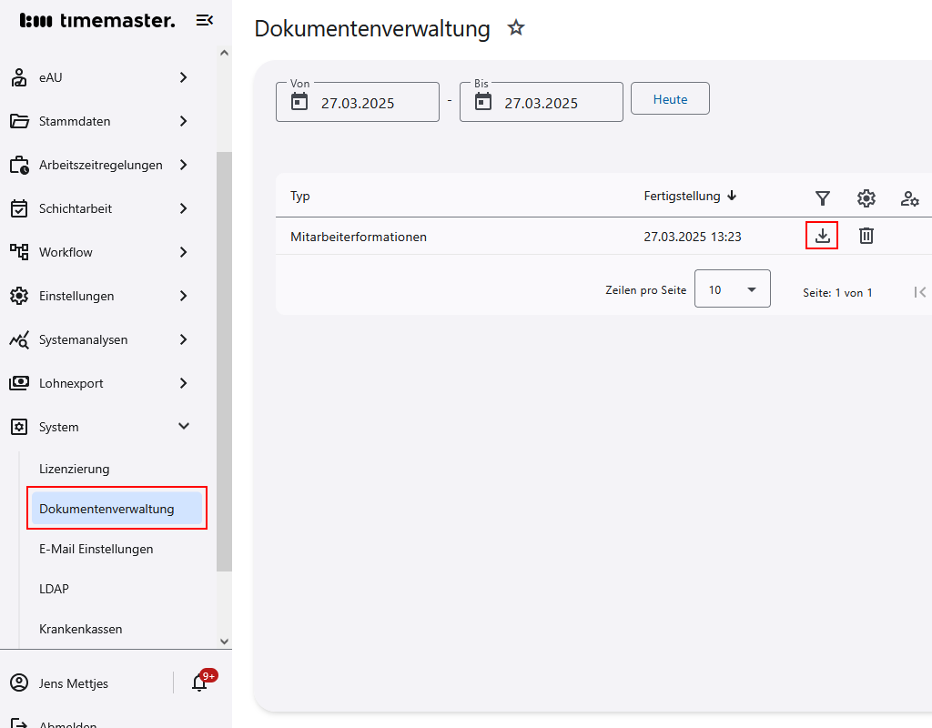The height and width of the screenshot is (728, 932).
Task: Download the Mitarbeiterformationen document
Action: click(x=822, y=236)
